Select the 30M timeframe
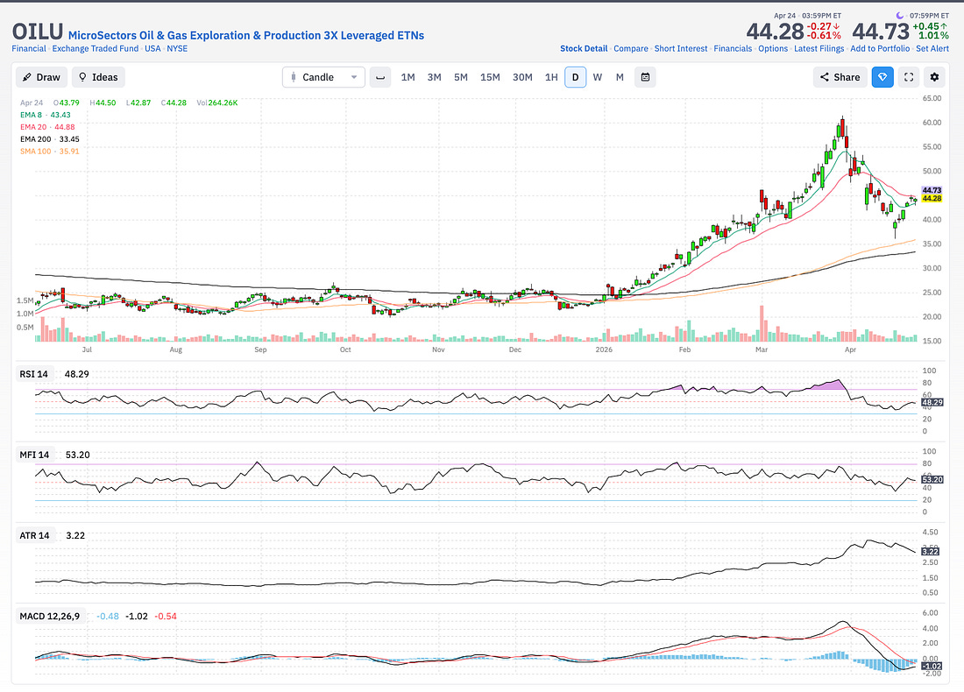The image size is (964, 692). pyautogui.click(x=522, y=77)
